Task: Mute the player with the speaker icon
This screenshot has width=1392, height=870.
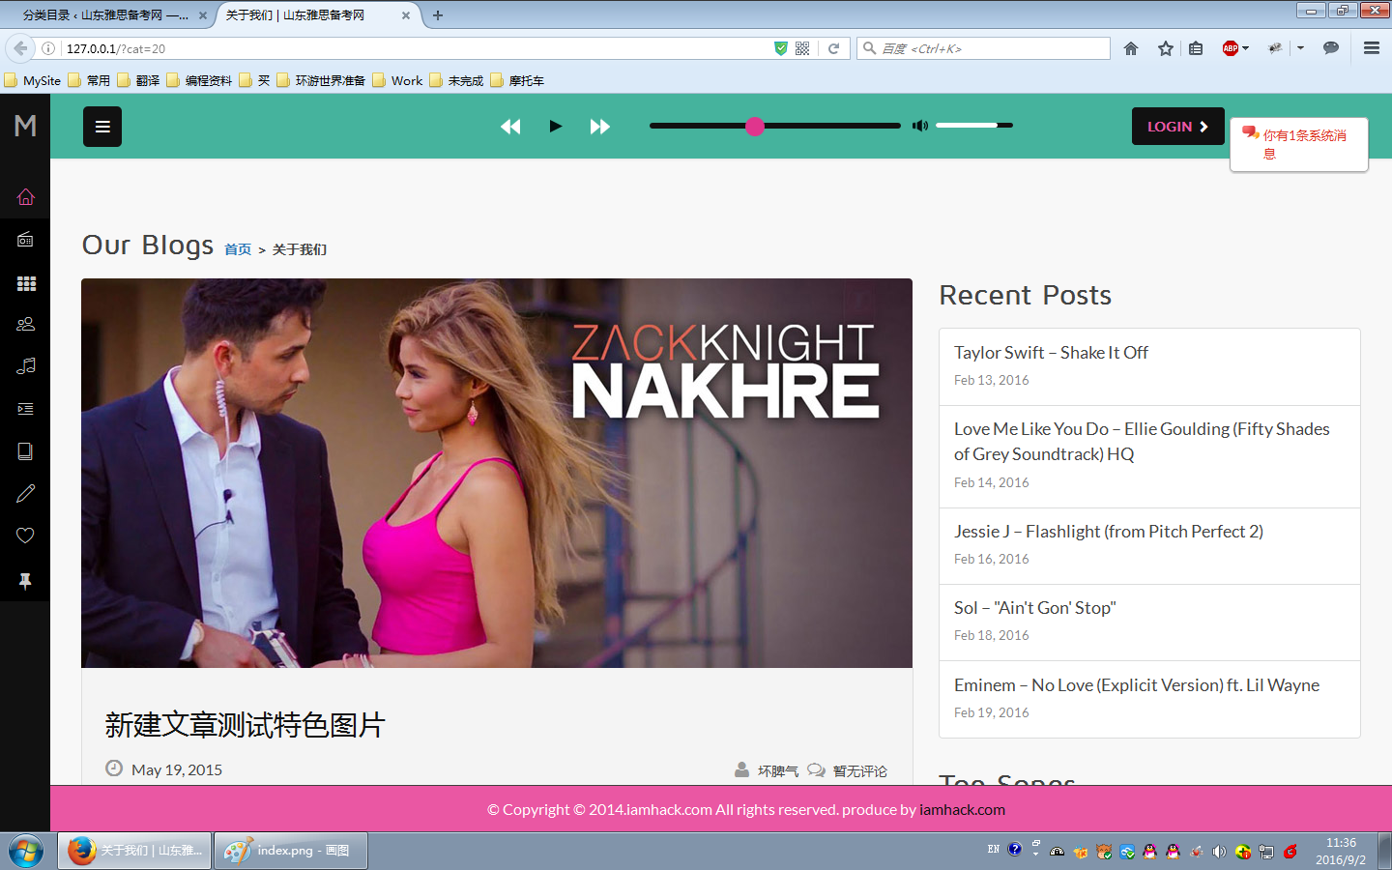Action: pyautogui.click(x=920, y=126)
